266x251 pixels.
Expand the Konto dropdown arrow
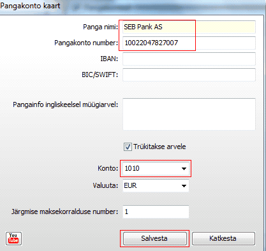tap(184, 169)
